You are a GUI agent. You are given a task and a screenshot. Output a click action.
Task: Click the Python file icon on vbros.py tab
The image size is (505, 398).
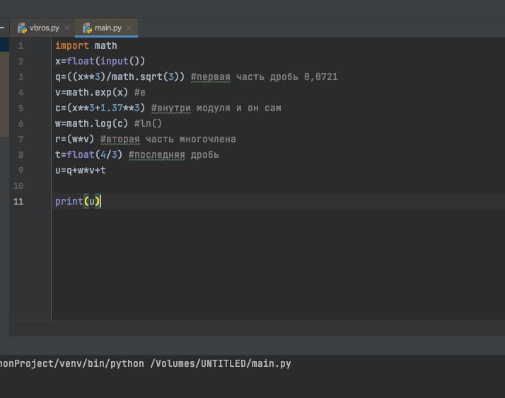(x=22, y=28)
